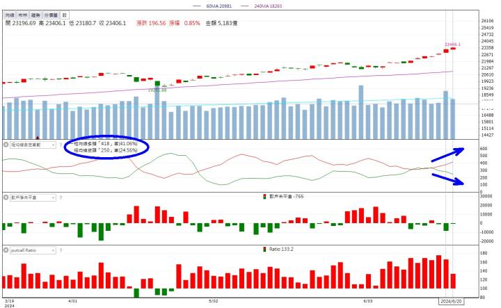
Task: Click the 漲幅 0.85% percentage value
Action: tap(184, 24)
